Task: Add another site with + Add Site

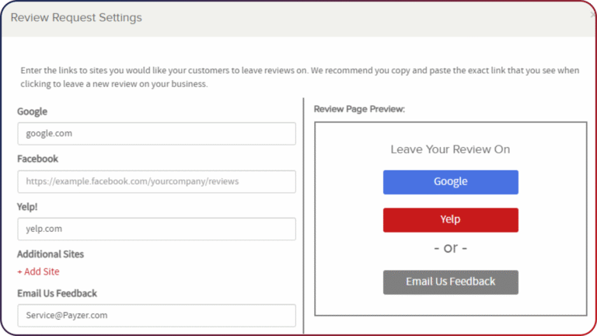Action: (38, 271)
